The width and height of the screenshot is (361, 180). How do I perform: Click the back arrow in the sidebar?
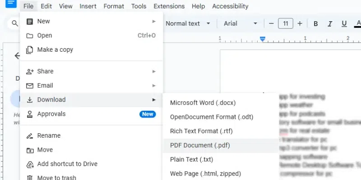(17, 56)
